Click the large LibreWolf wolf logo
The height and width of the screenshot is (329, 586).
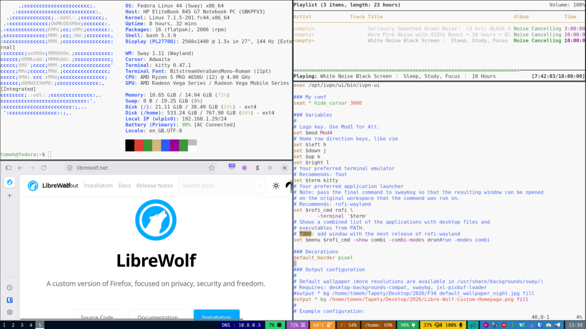[x=156, y=220]
